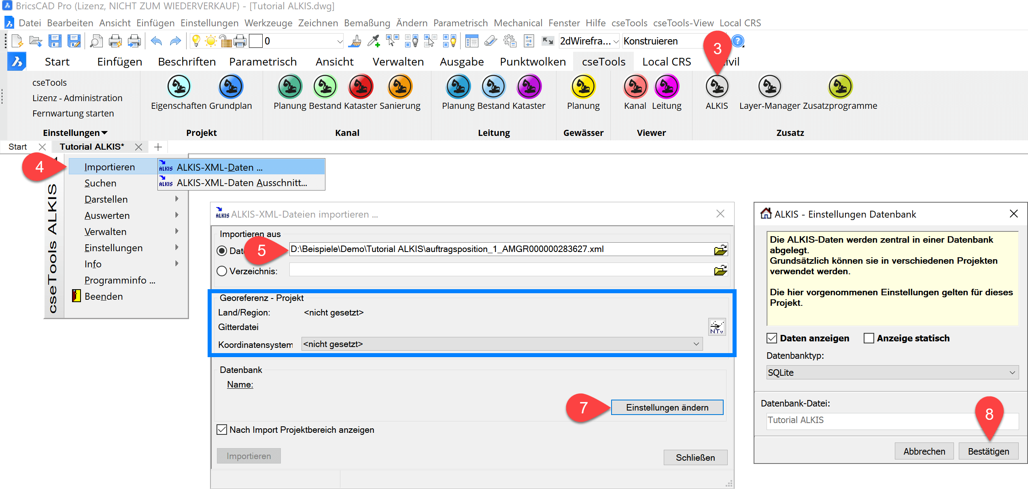Uncheck Nach Import Projektbereich anzeigen
This screenshot has width=1028, height=489.
tap(222, 430)
